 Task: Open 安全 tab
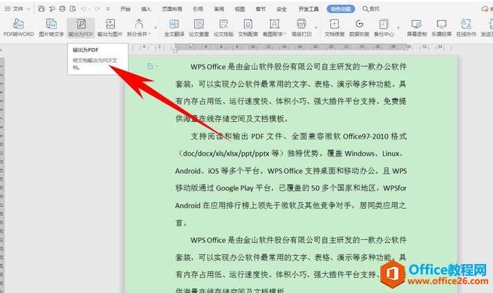click(281, 9)
